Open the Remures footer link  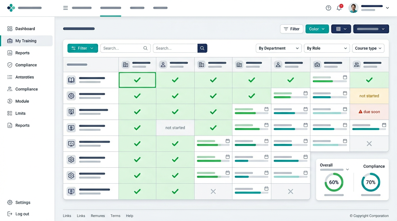tap(98, 216)
